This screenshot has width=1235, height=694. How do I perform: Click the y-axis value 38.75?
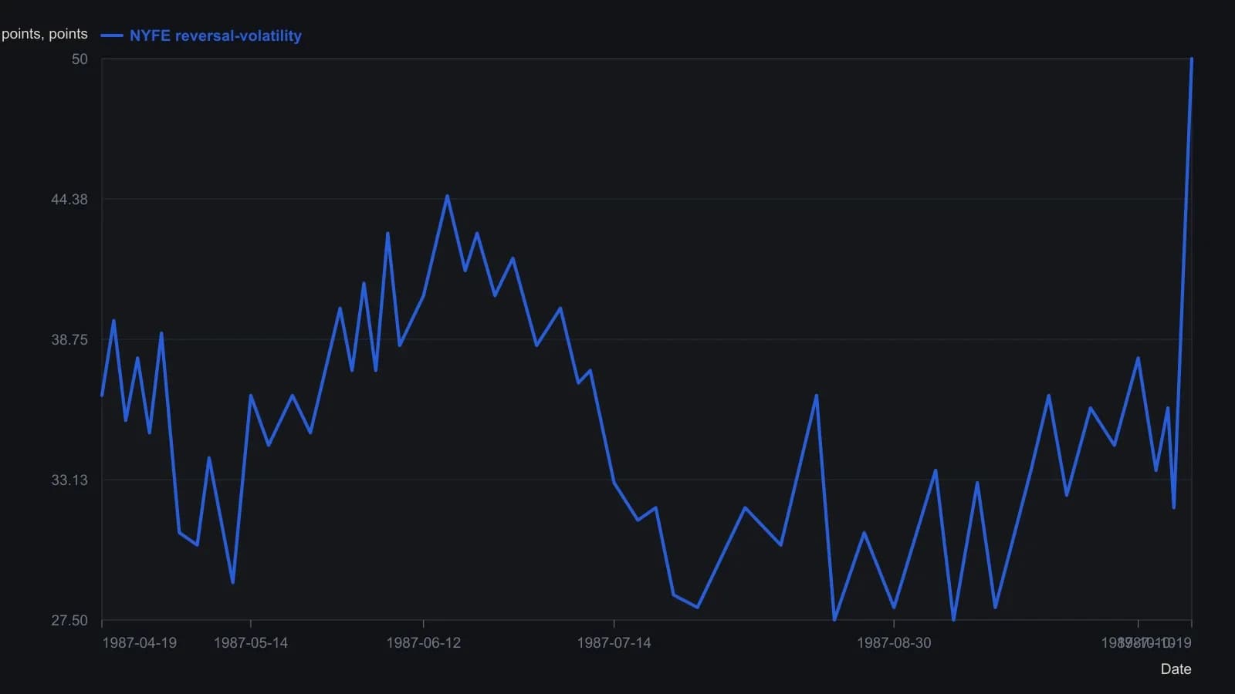(69, 340)
